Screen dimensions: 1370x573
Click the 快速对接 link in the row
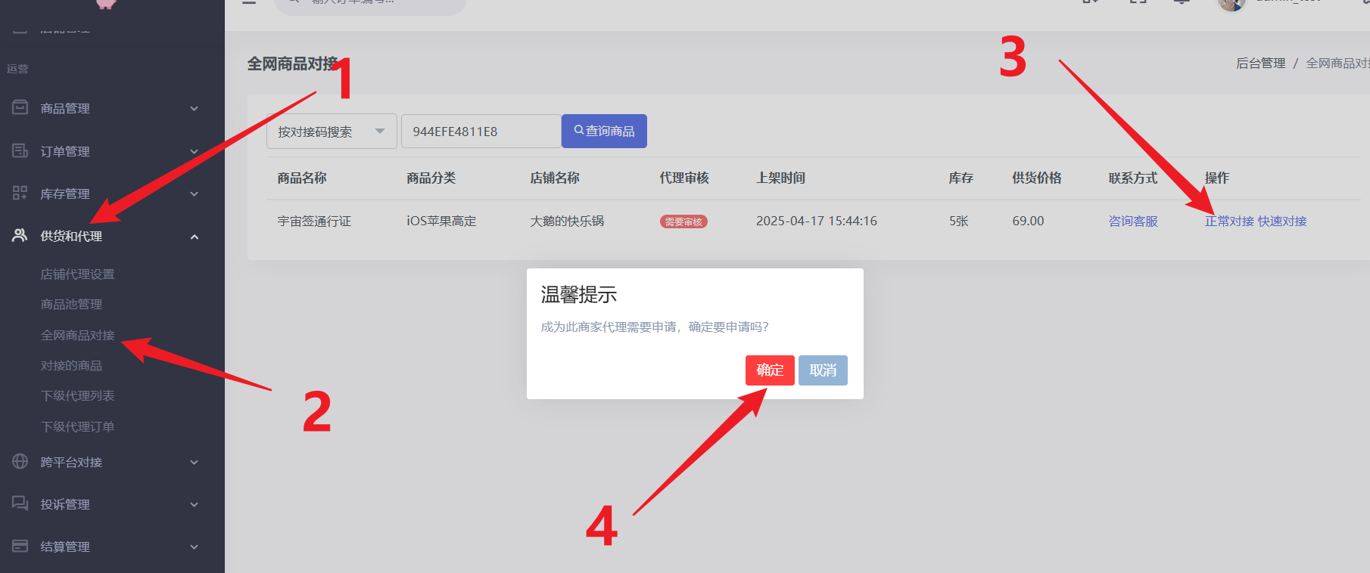tap(1282, 221)
